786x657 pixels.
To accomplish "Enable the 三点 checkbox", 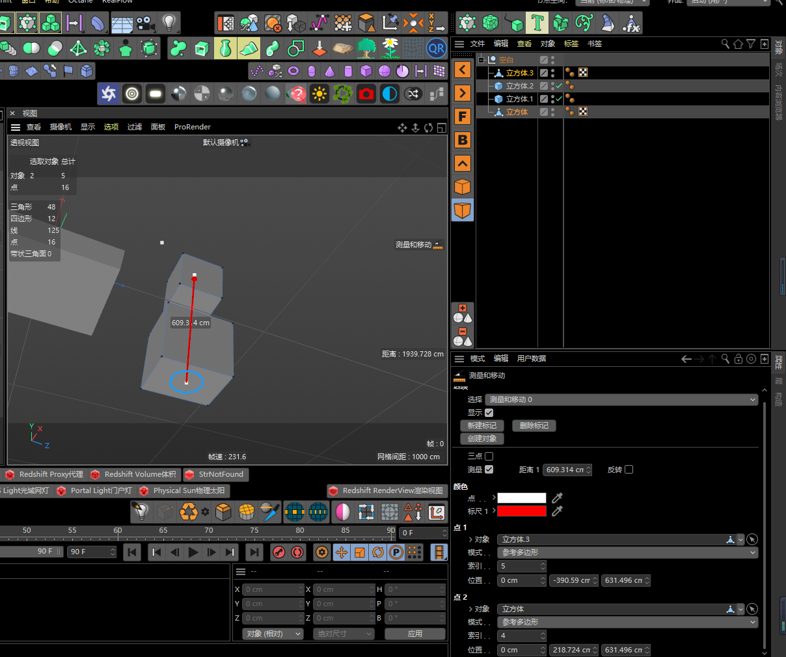I will [489, 456].
